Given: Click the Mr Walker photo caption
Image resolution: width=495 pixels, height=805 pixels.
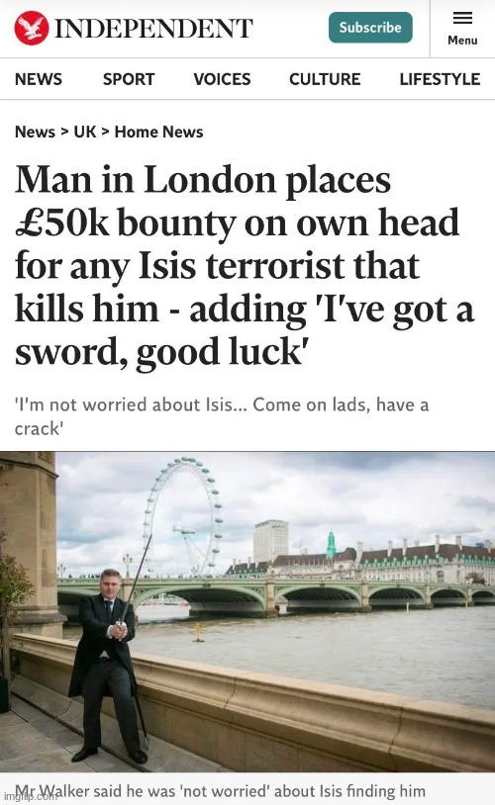Looking at the screenshot, I should click(220, 790).
